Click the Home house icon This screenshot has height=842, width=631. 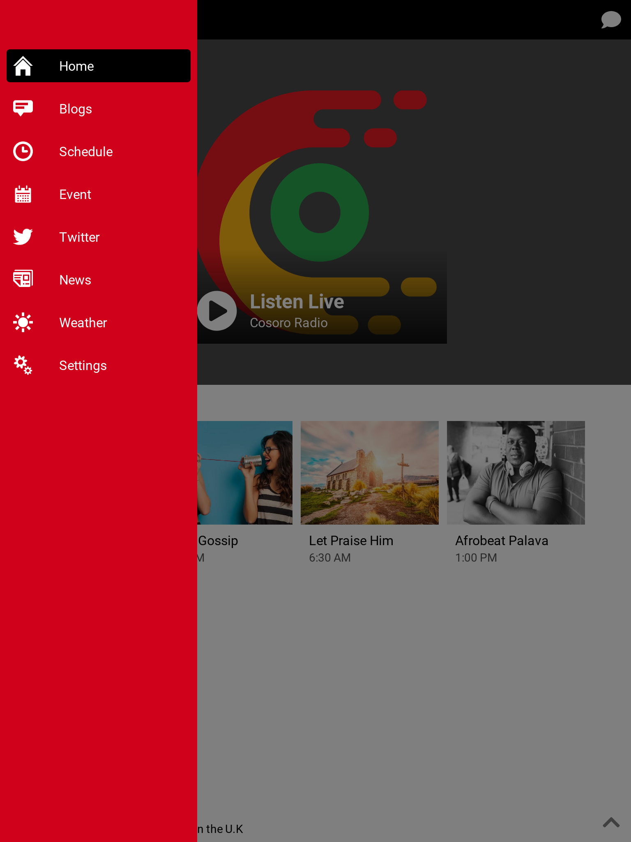pos(23,66)
